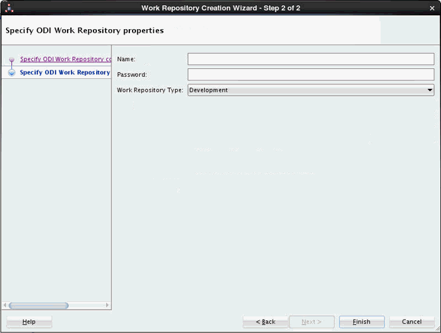Image resolution: width=441 pixels, height=333 pixels.
Task: Click the steps panel horizontal scrollbar thumb
Action: pyautogui.click(x=38, y=305)
